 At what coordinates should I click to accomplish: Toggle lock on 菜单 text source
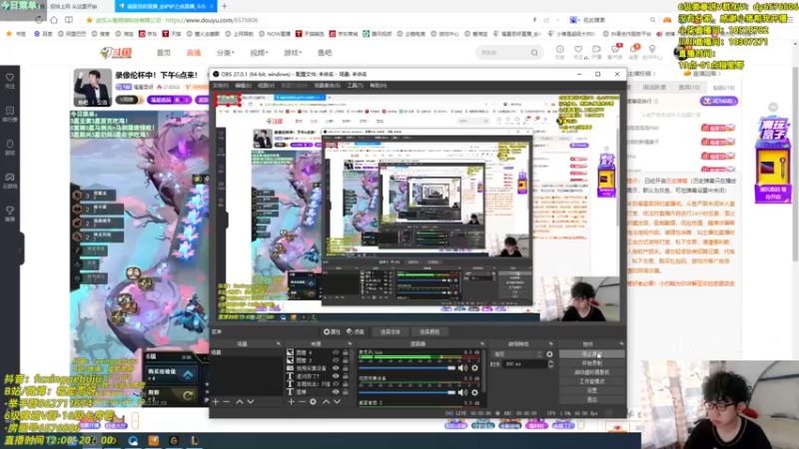coord(345,391)
